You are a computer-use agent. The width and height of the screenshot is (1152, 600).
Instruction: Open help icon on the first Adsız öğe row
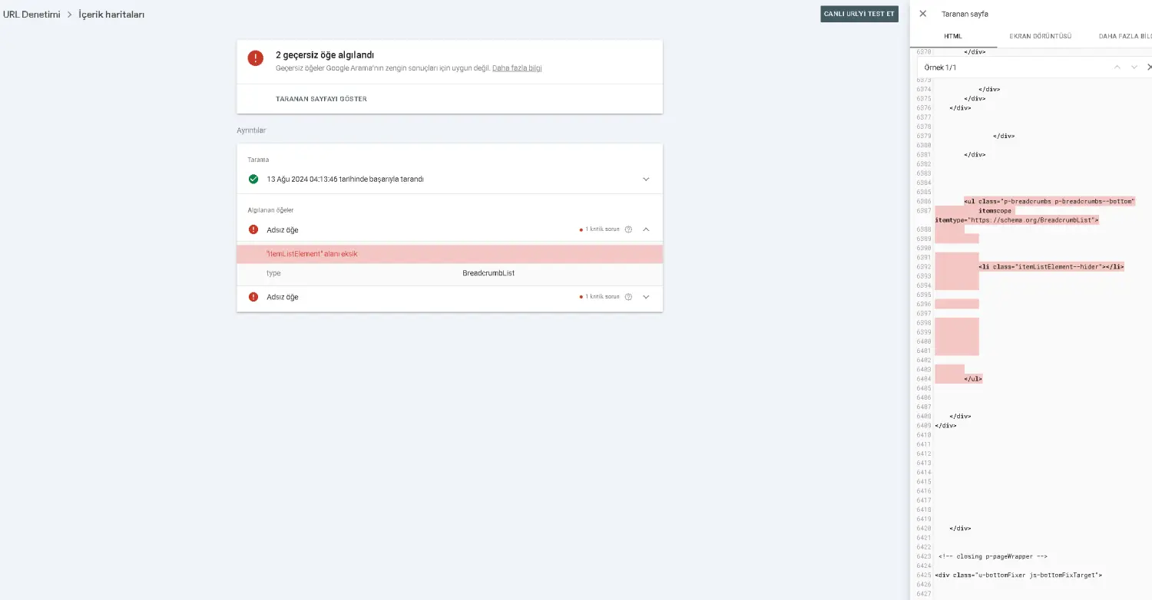(628, 229)
